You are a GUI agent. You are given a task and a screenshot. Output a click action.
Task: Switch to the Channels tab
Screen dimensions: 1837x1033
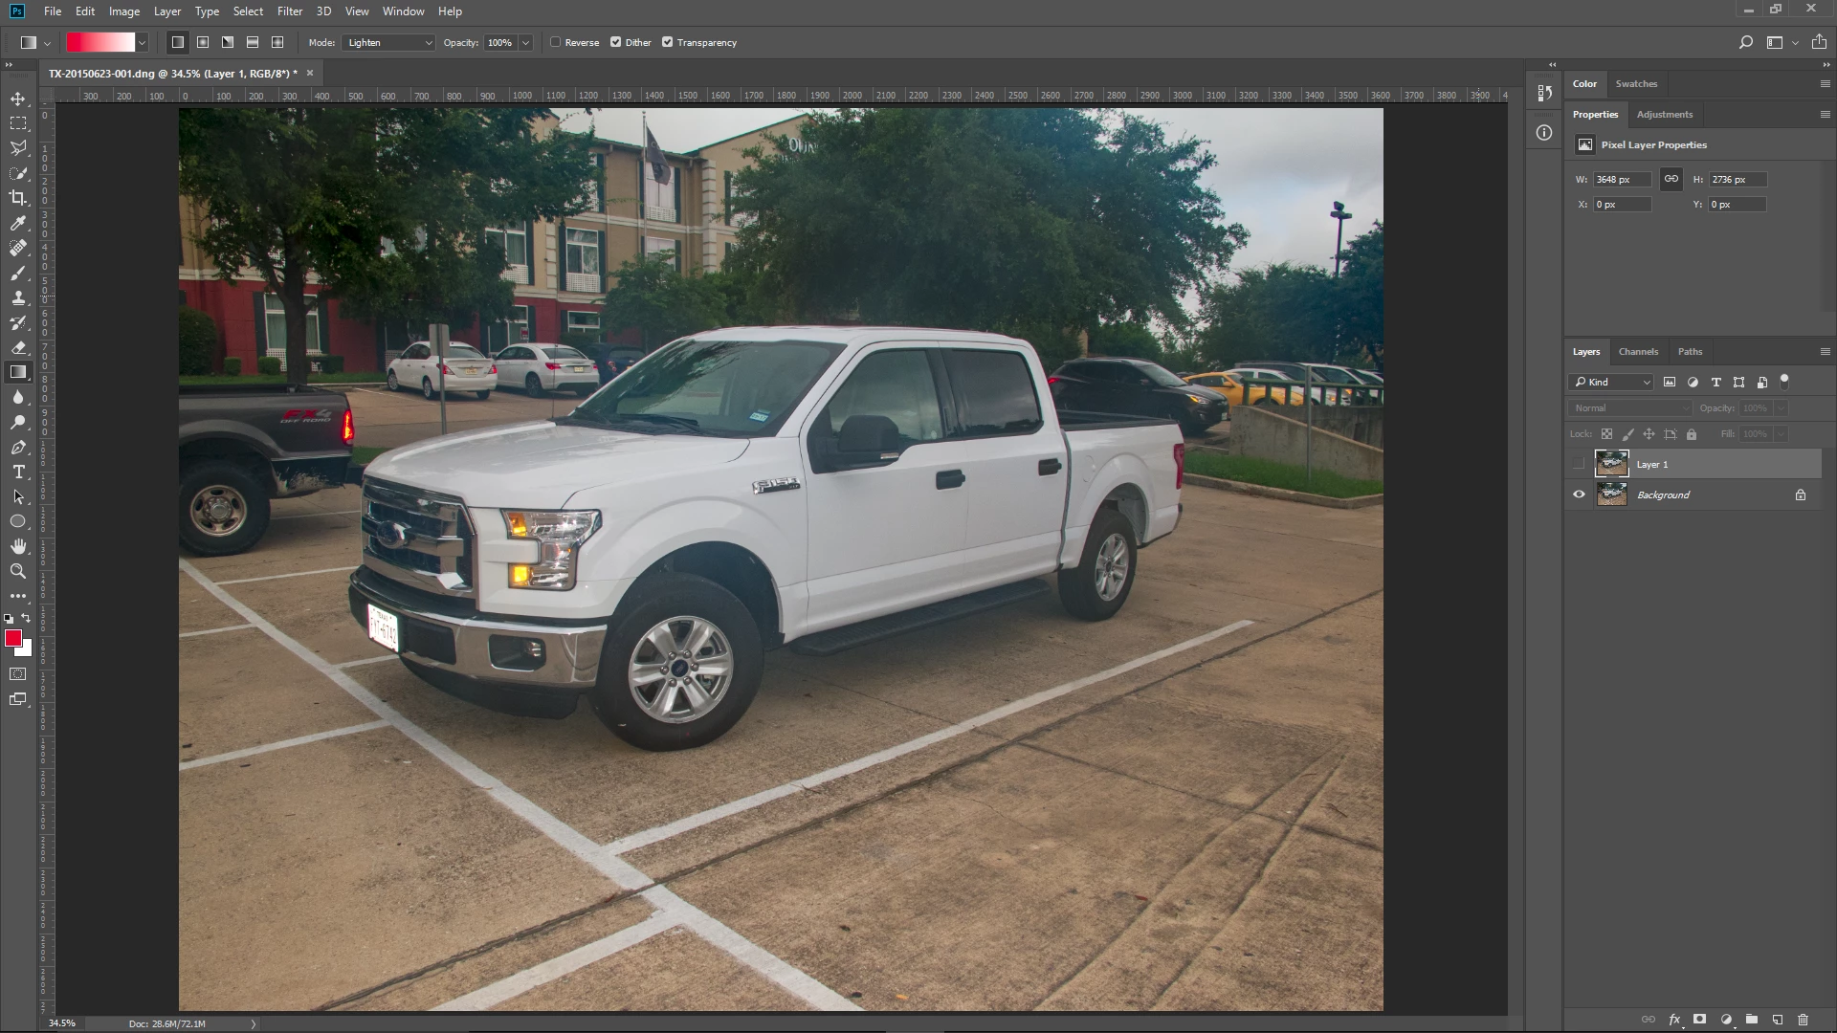(x=1638, y=351)
